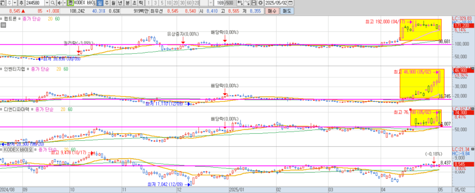Screen dimensions: 475x193
Task: Click the 최고 192,000 (04/17) annotation
Action: (386, 22)
